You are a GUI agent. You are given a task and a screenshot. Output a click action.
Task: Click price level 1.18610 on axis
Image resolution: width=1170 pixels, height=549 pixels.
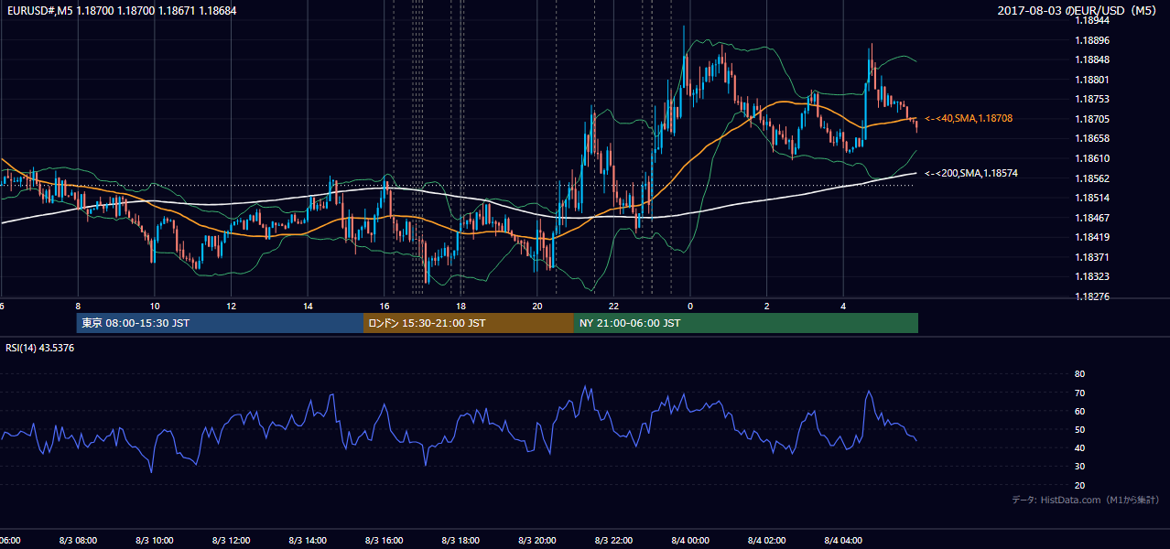coord(1091,158)
